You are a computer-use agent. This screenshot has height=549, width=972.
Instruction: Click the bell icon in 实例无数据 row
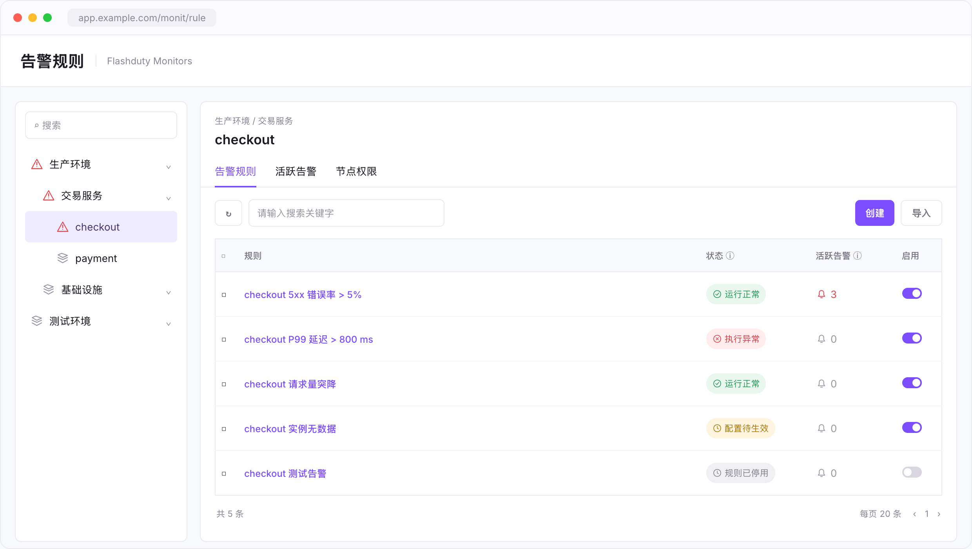tap(821, 429)
